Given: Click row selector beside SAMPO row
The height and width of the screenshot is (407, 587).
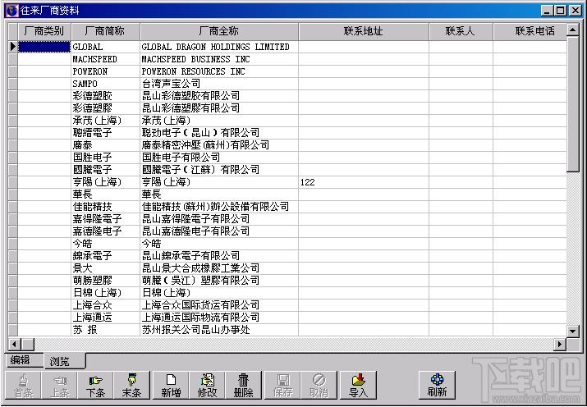Looking at the screenshot, I should pos(13,84).
